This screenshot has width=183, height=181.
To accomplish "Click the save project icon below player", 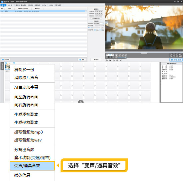I will click(x=107, y=60).
